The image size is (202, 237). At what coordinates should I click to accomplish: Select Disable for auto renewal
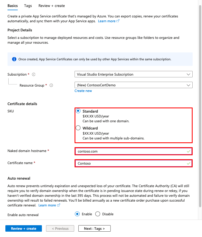[x=98, y=214]
